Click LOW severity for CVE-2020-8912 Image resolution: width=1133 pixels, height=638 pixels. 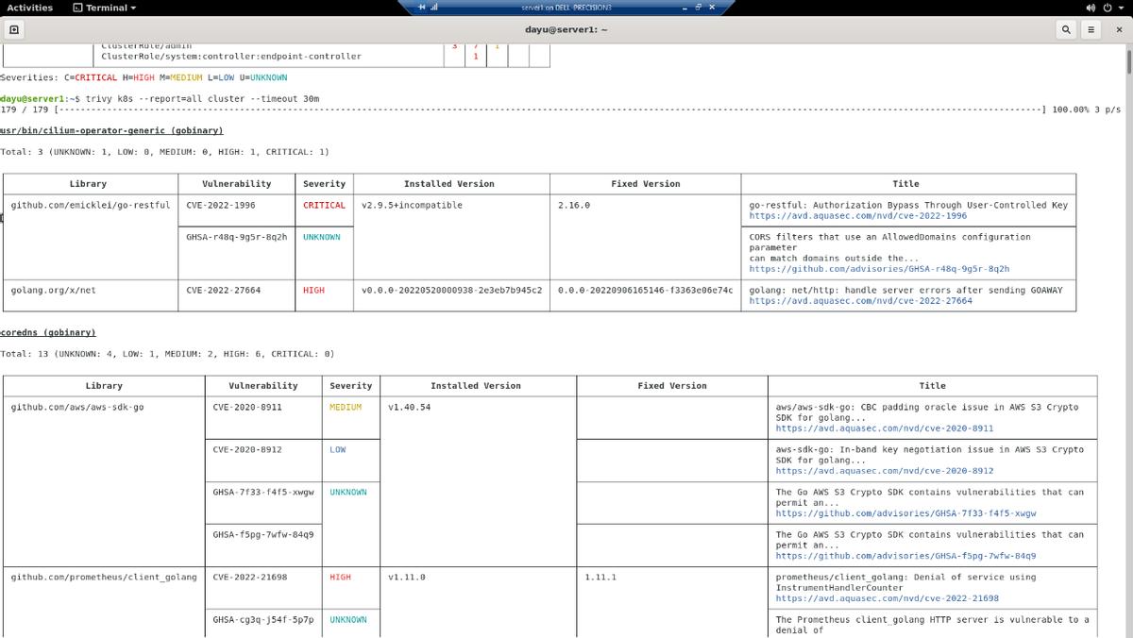[x=337, y=449]
